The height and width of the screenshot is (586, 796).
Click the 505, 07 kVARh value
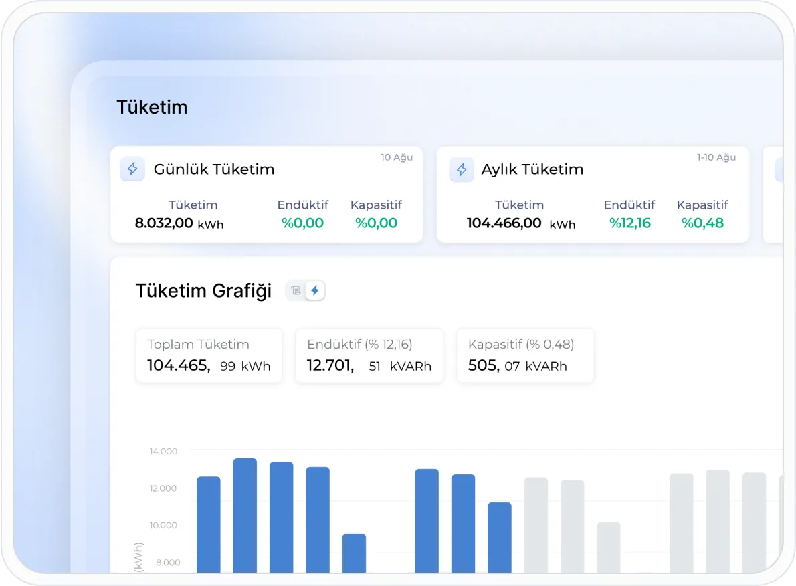pyautogui.click(x=517, y=366)
